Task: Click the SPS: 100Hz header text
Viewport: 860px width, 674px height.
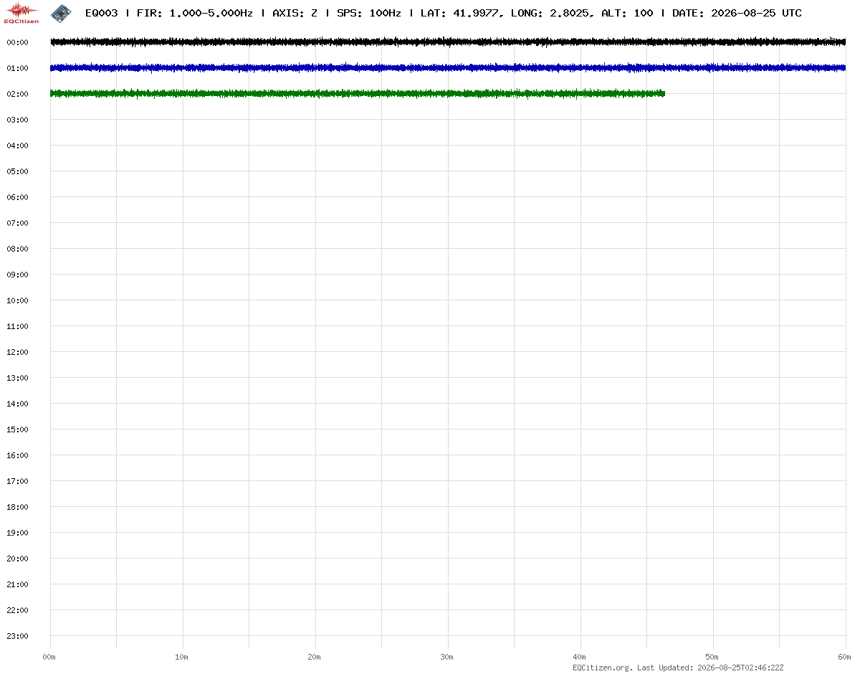Action: click(x=368, y=13)
